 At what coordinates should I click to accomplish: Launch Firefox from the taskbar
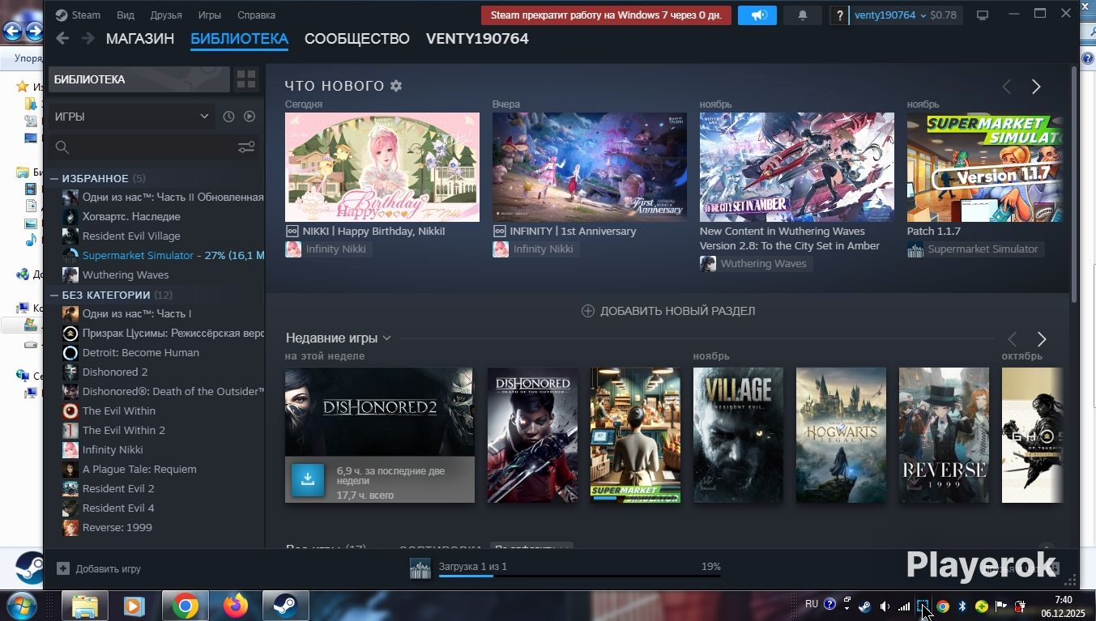[x=236, y=606]
